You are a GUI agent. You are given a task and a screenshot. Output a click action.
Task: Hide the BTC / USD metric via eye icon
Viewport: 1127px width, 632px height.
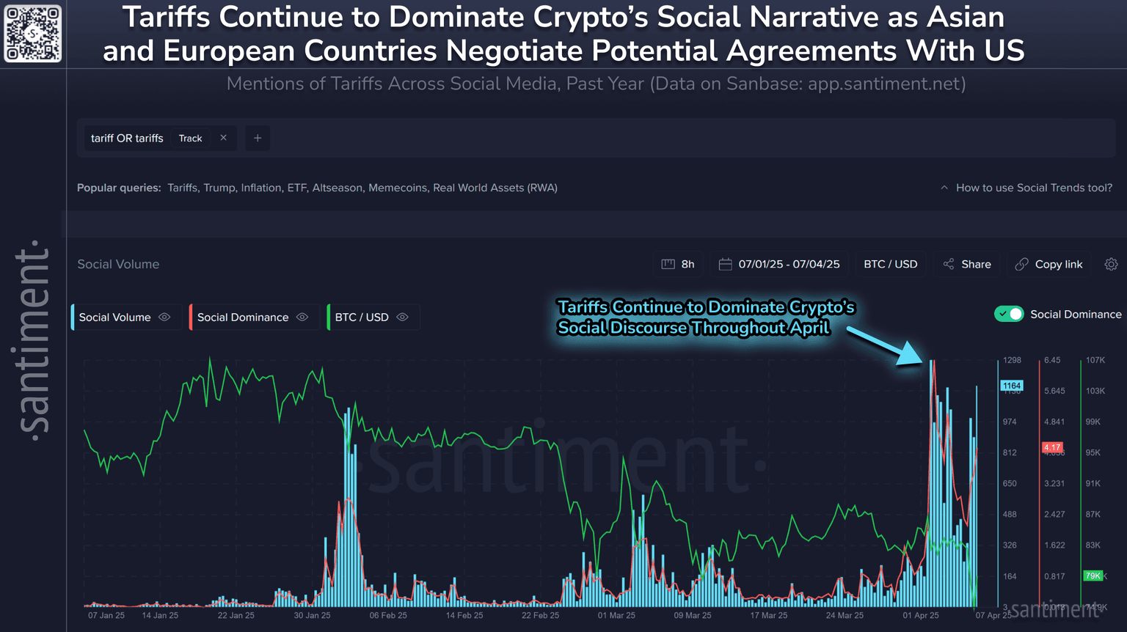tap(402, 317)
